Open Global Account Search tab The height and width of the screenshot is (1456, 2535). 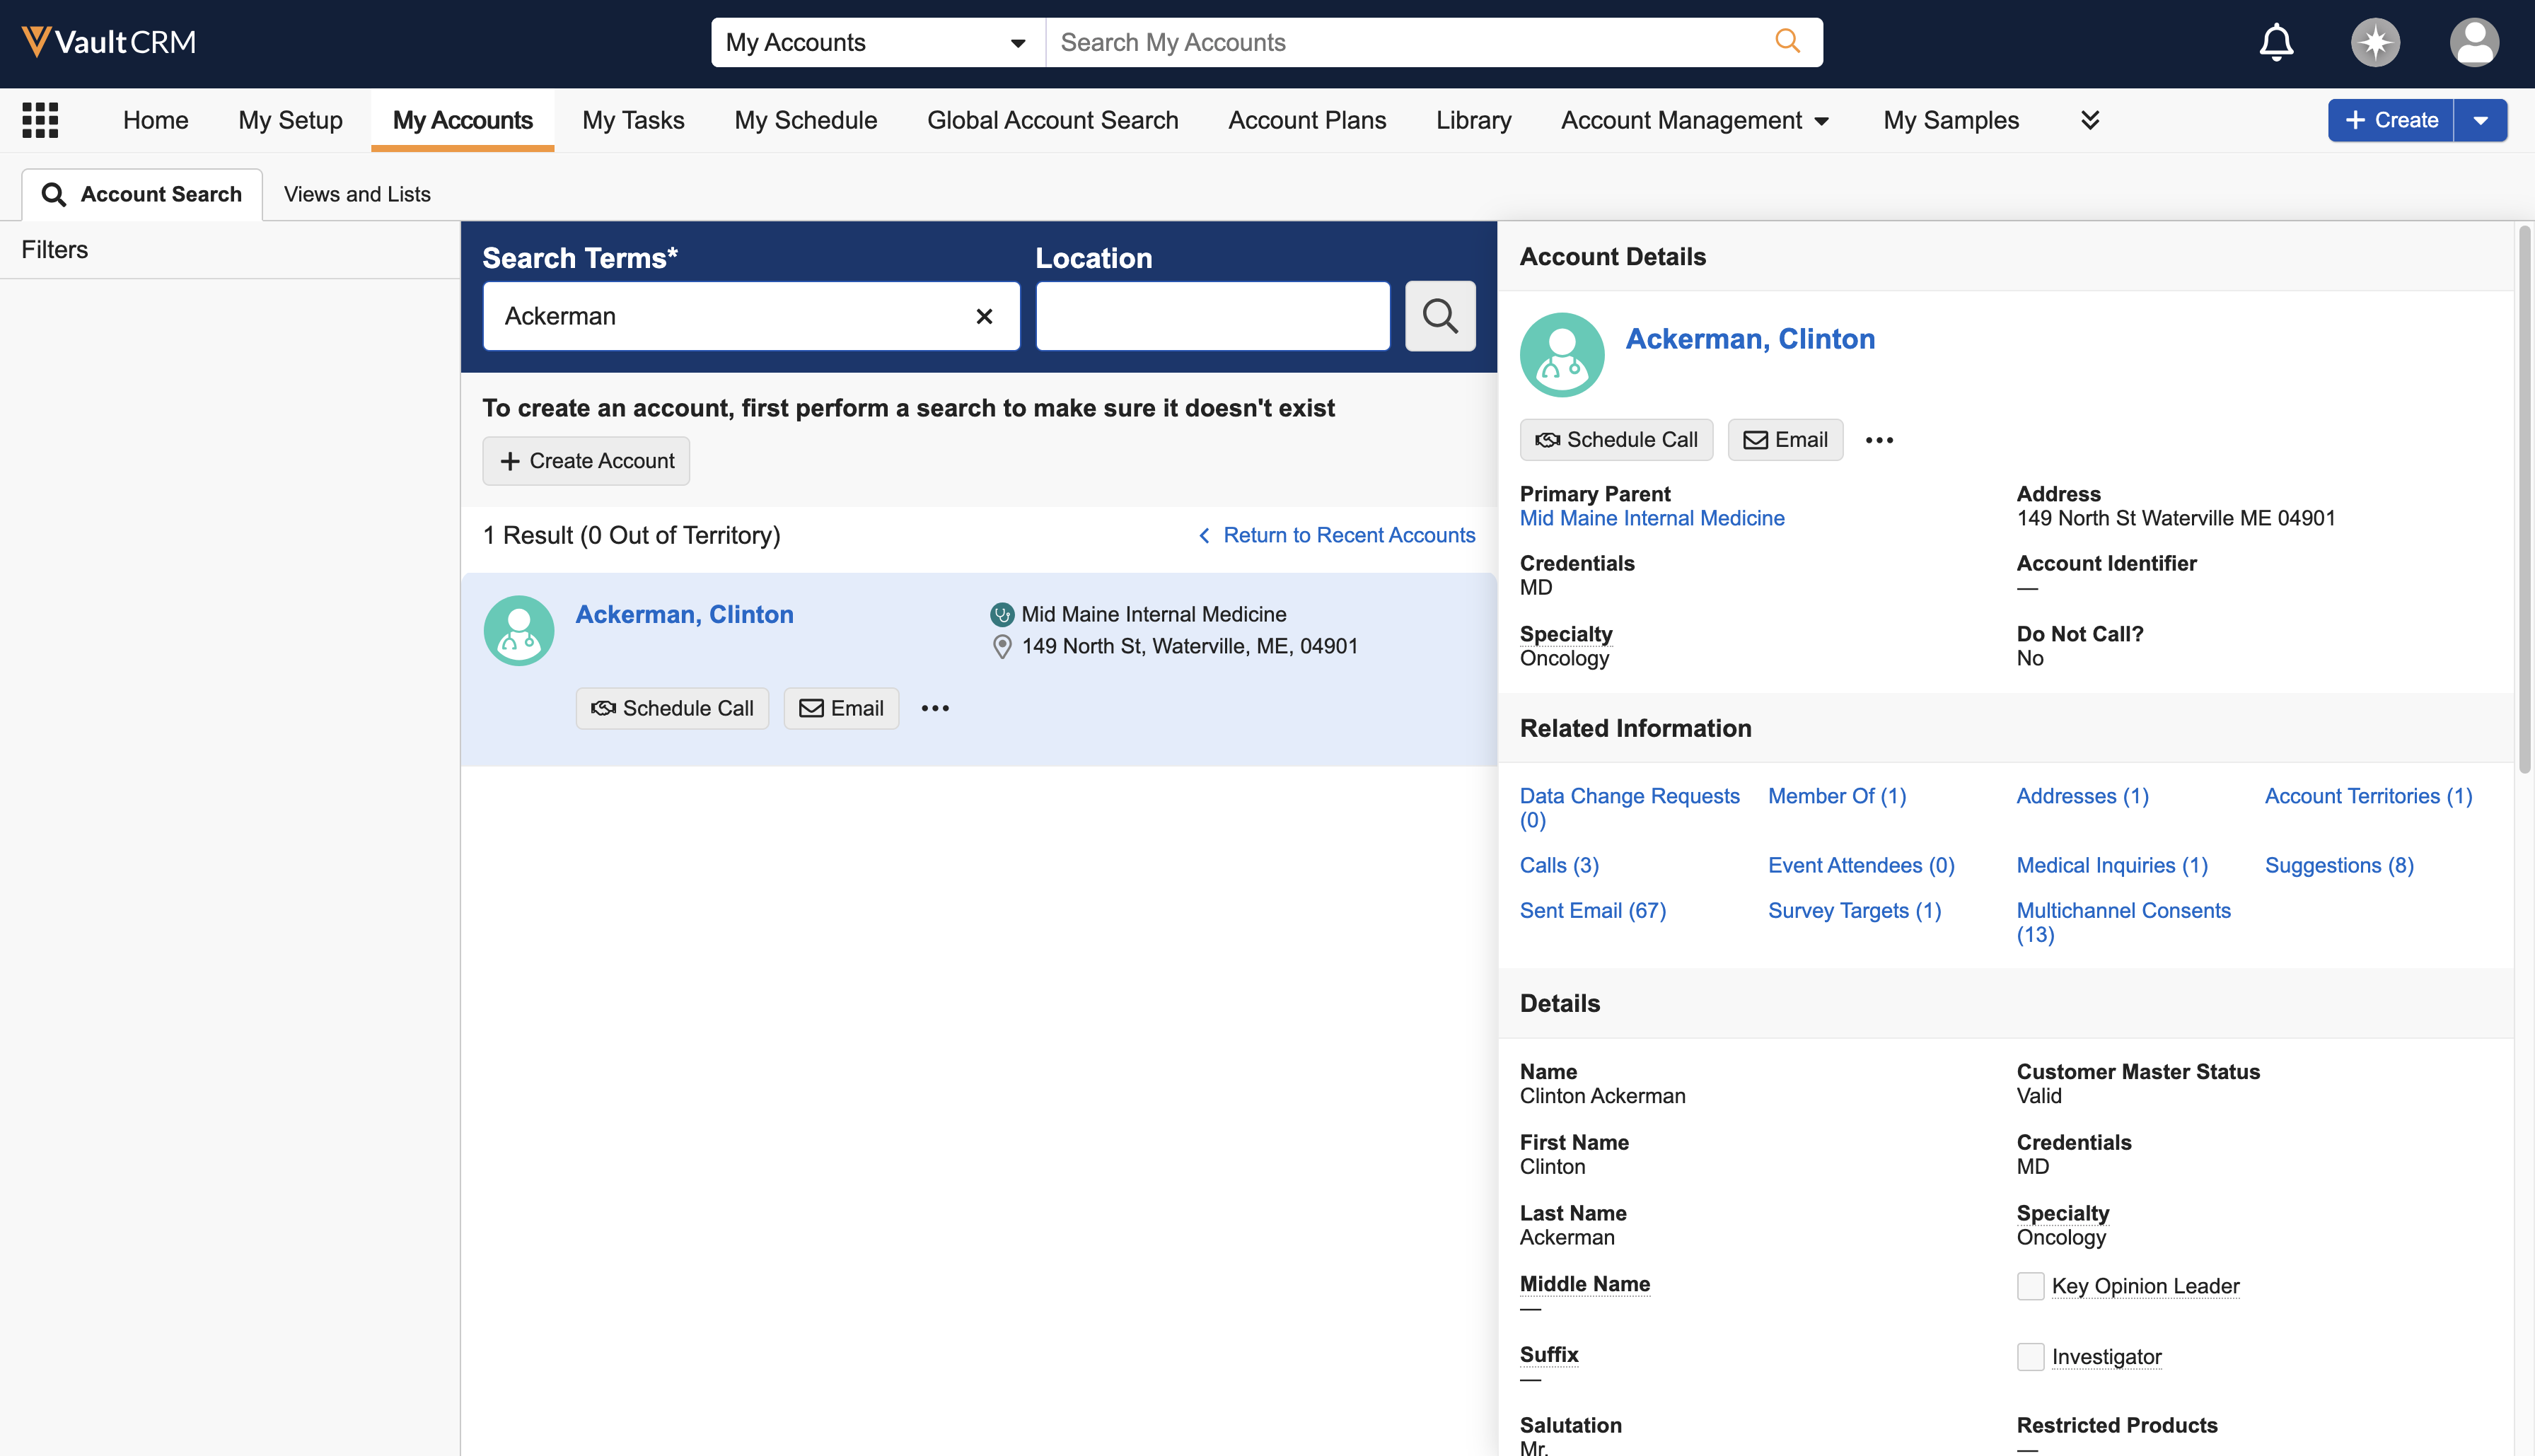coord(1053,120)
